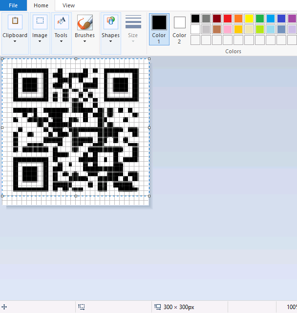The image size is (297, 313).
Task: Pick the lavender color swatch
Action: [x=292, y=29]
